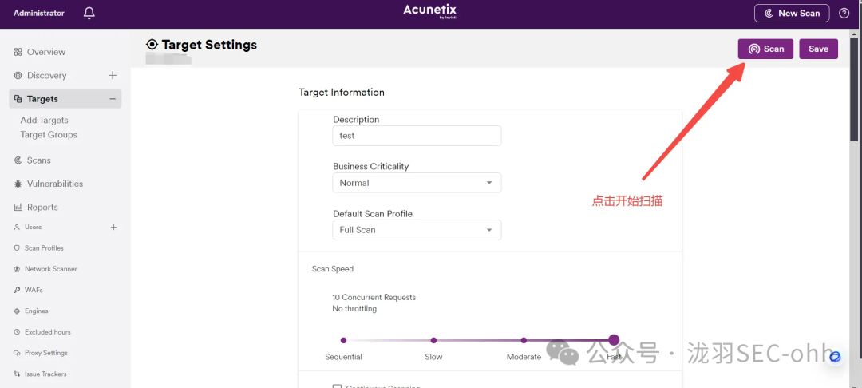Open Add Targets in the sidebar

(x=45, y=120)
